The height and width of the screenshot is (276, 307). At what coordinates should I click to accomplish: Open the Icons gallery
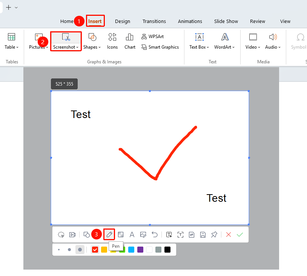tap(112, 41)
